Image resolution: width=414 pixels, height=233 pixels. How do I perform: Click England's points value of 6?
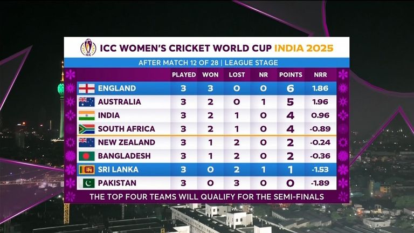pos(291,88)
